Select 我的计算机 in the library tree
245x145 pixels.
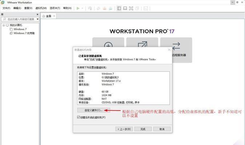16,25
